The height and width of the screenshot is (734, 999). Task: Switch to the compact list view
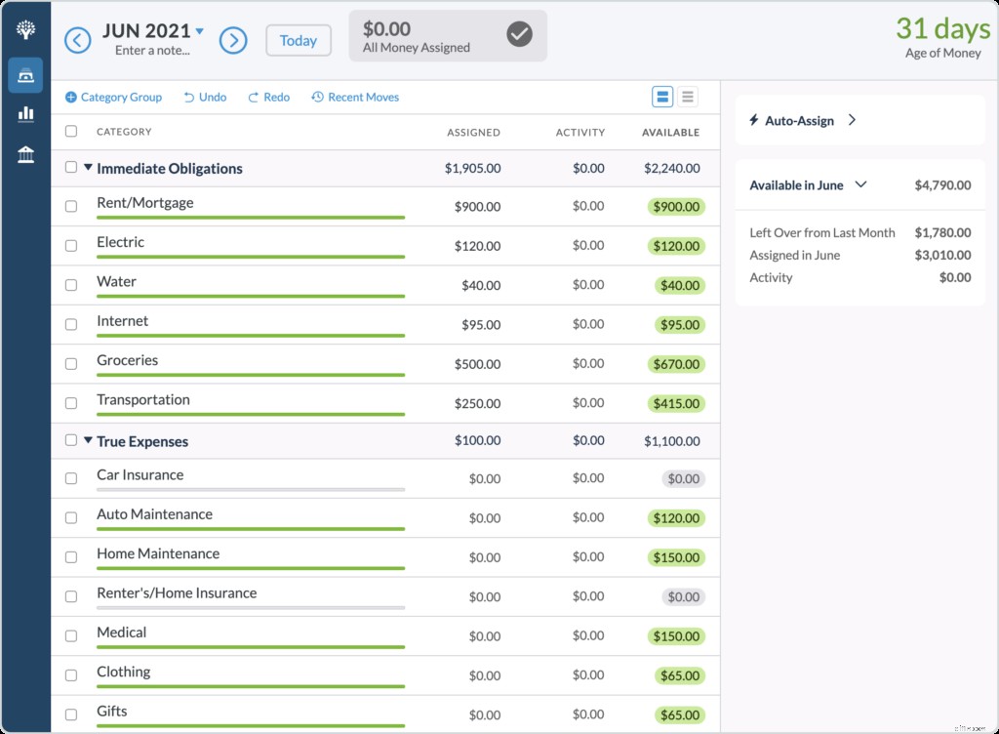pyautogui.click(x=688, y=97)
